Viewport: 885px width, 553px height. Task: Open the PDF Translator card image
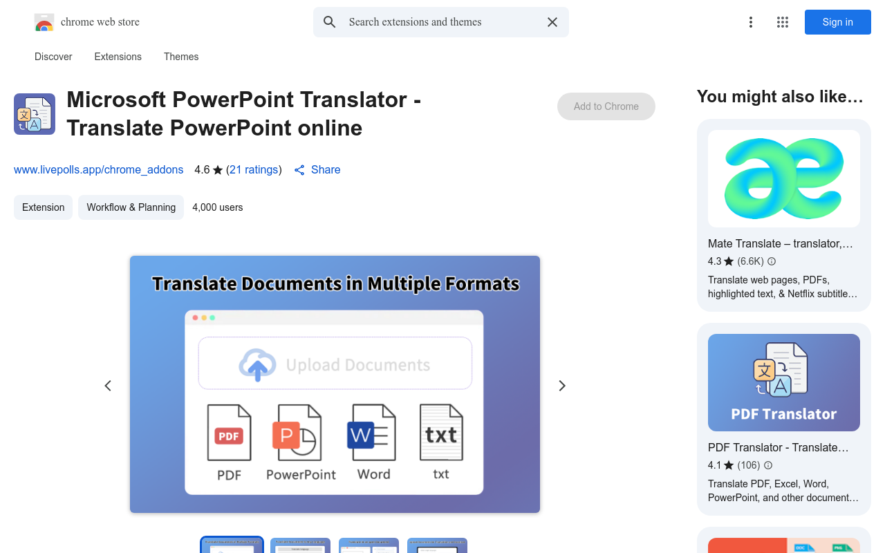click(x=784, y=382)
